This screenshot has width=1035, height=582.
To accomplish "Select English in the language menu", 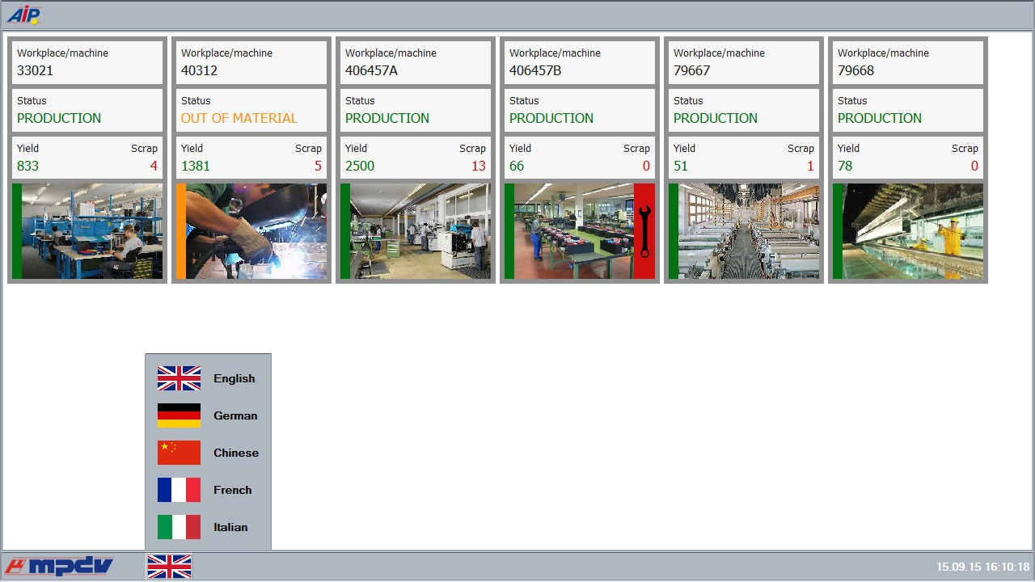I will [x=208, y=378].
